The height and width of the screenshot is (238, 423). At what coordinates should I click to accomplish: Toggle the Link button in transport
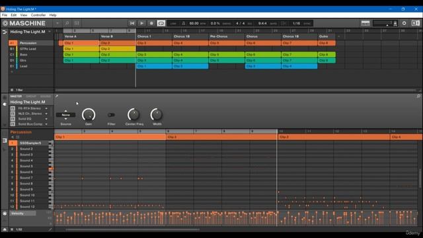[173, 24]
